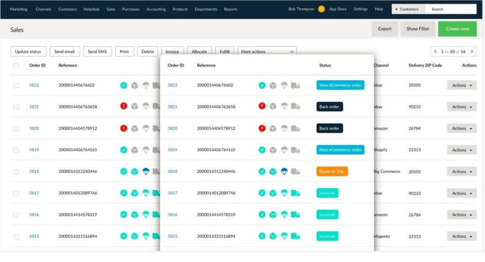This screenshot has height=262, width=485.
Task: Click the checkmark icon for order 5815 in back table
Action: tap(124, 236)
